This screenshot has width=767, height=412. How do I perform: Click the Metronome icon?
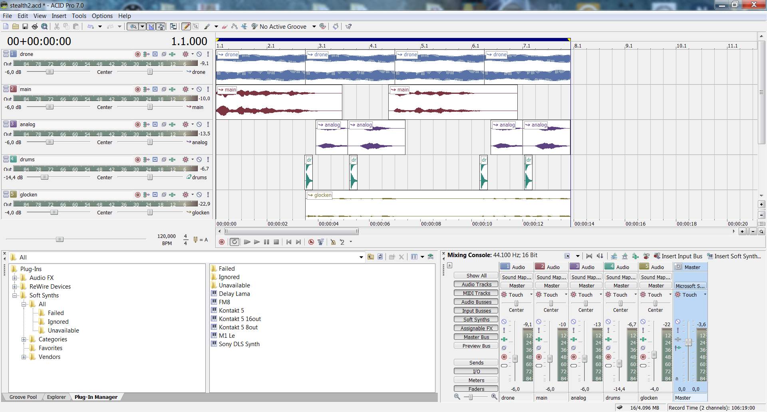[333, 242]
